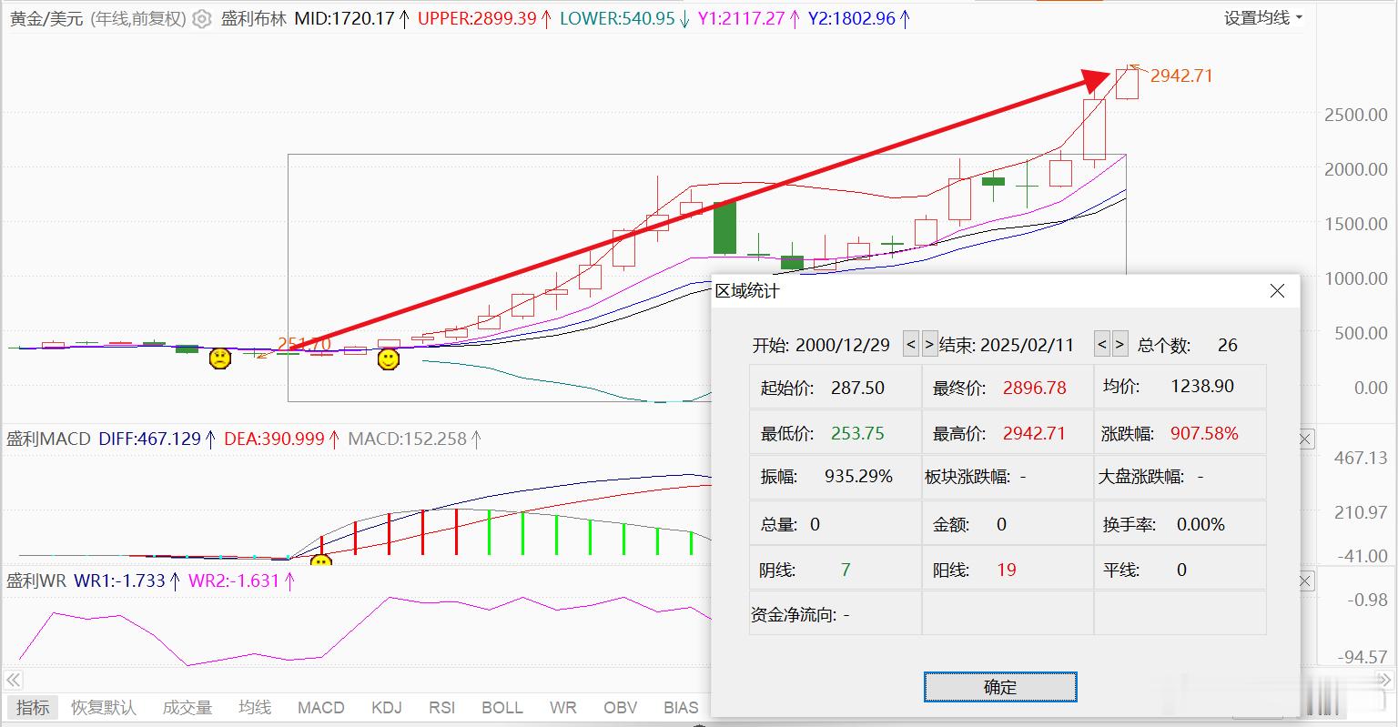Click 换手率 0.00% cell
This screenshot has height=727, width=1398.
[1180, 524]
